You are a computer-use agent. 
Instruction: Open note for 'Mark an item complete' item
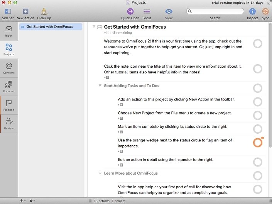[120, 132]
